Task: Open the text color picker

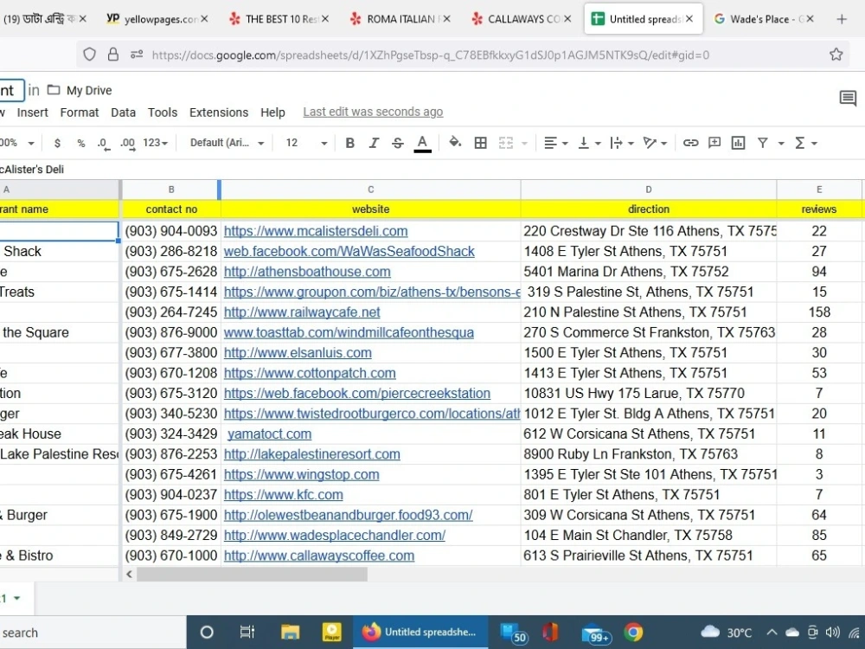Action: pyautogui.click(x=422, y=143)
